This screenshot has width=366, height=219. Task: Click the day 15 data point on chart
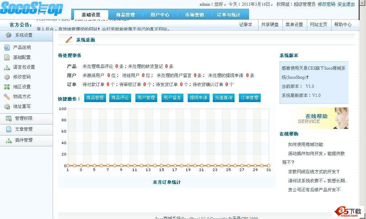pos(162,166)
